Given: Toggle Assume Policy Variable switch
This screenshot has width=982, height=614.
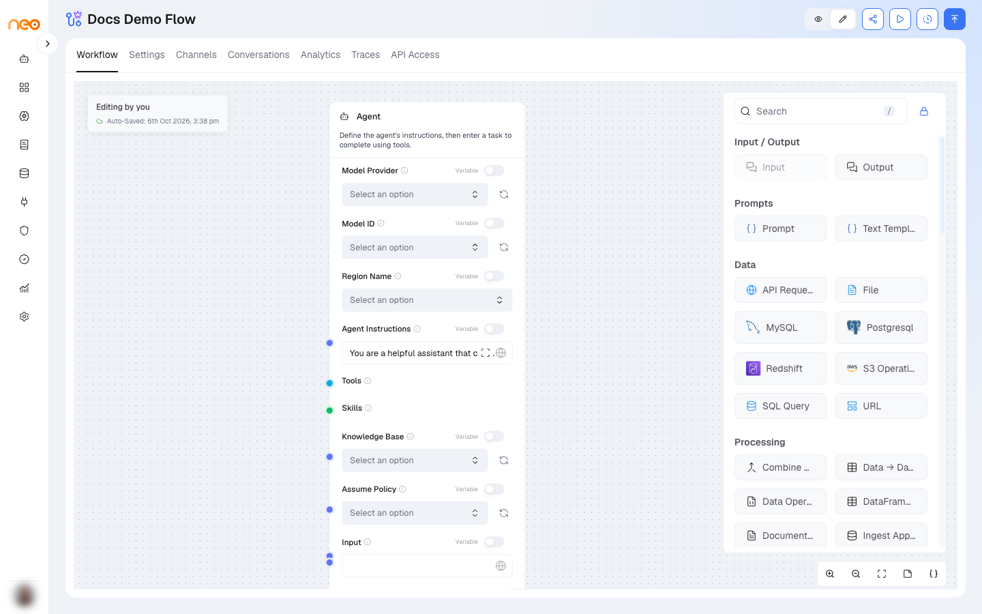Looking at the screenshot, I should click(494, 489).
